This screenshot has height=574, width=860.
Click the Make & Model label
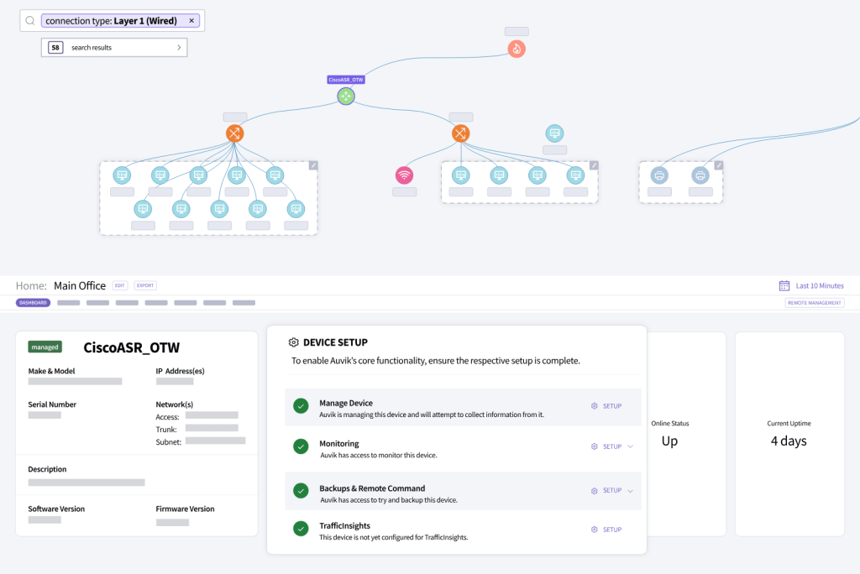(x=51, y=371)
